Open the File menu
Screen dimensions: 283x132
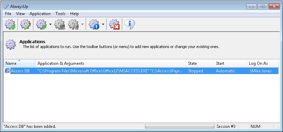[x=8, y=14]
